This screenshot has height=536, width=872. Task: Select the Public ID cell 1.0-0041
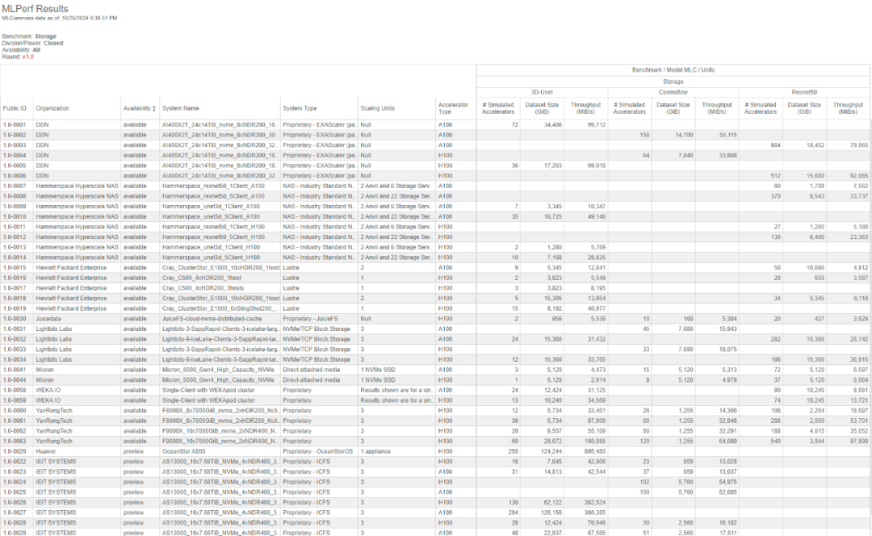pyautogui.click(x=15, y=370)
